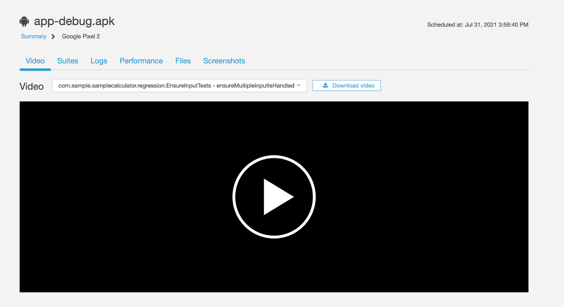This screenshot has width=564, height=307.
Task: Click the breadcrumb chevron after Summary
Action: (53, 36)
